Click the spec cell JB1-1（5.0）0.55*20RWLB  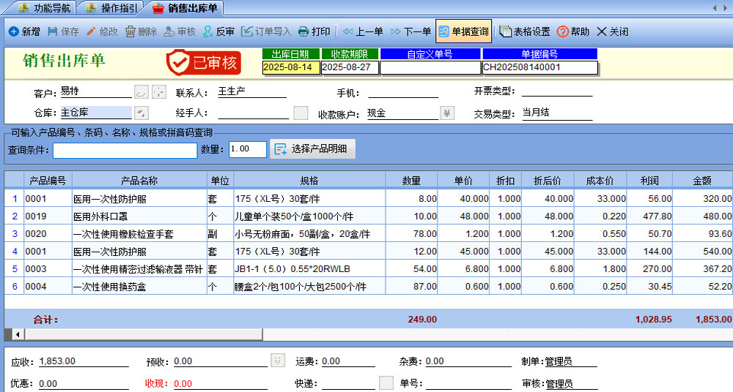coord(309,269)
